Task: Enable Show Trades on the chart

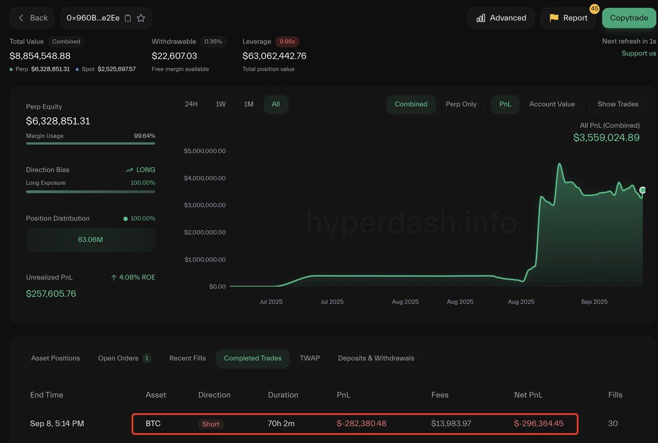Action: tap(618, 104)
